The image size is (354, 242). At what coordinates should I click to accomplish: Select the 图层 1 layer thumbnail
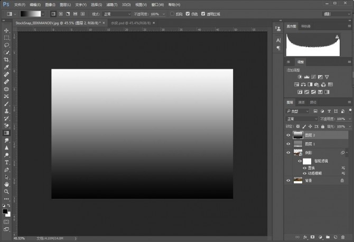(298, 144)
